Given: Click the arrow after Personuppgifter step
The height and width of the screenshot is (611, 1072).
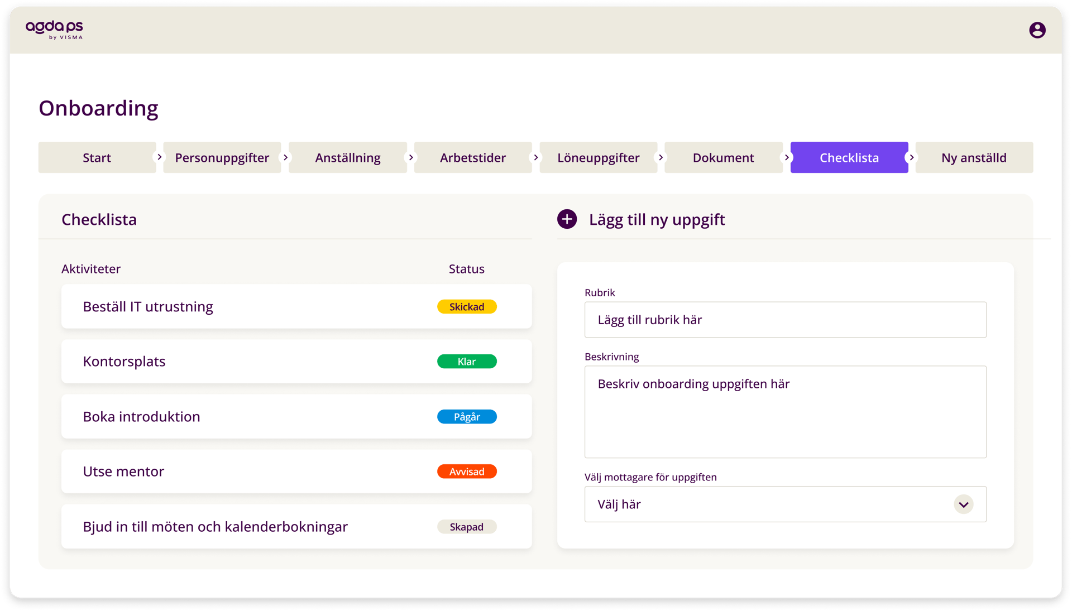Looking at the screenshot, I should point(286,157).
